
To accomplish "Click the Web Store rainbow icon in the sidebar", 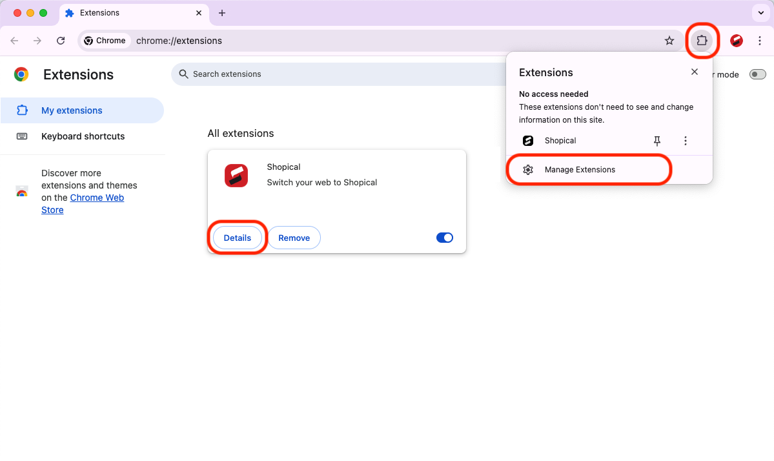I will pos(22,192).
